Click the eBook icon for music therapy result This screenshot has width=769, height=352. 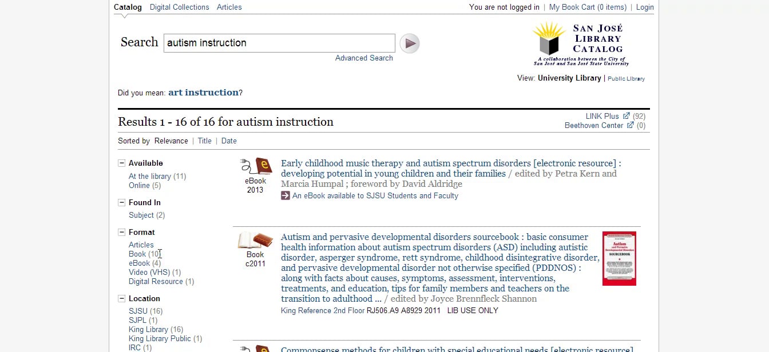(256, 166)
